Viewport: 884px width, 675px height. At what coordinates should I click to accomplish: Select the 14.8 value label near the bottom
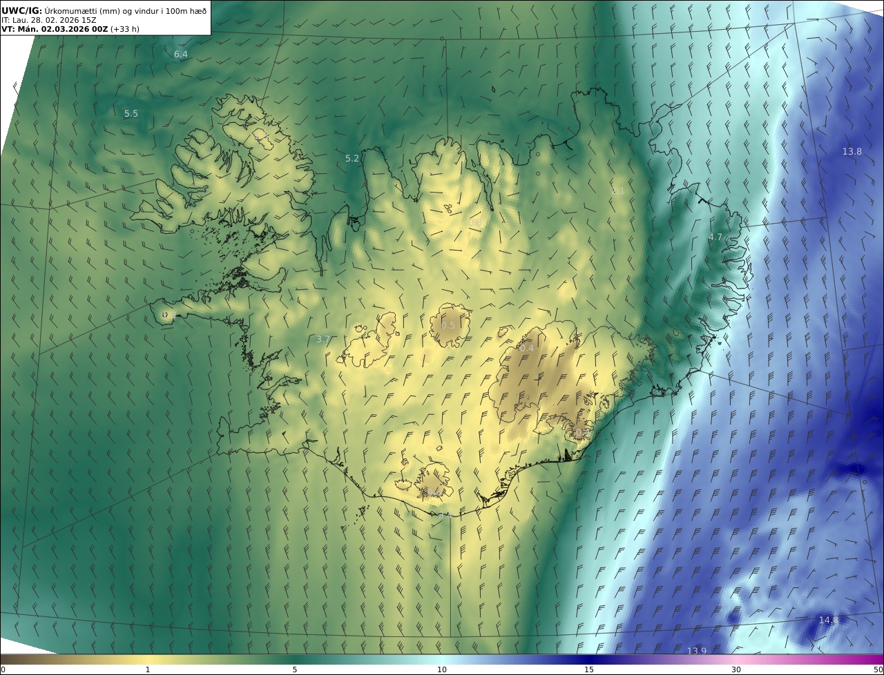pyautogui.click(x=828, y=620)
